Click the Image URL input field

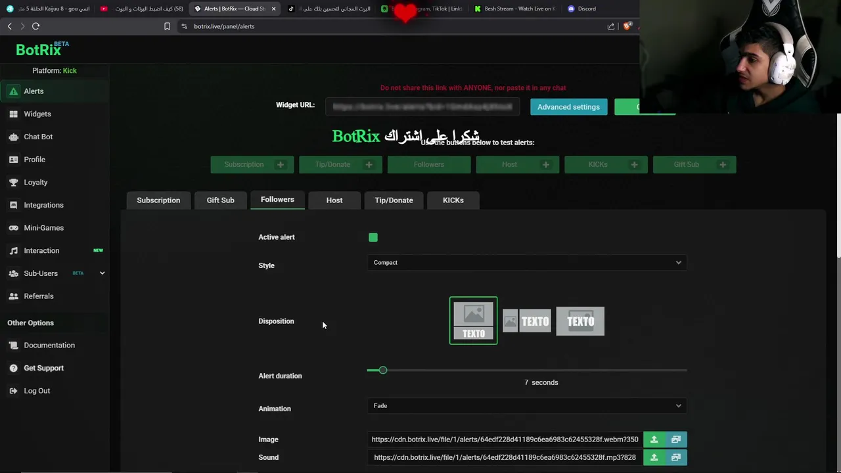(505, 439)
